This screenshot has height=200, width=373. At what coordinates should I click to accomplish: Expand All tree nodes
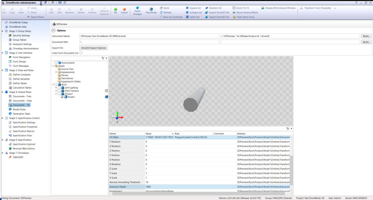point(193,8)
